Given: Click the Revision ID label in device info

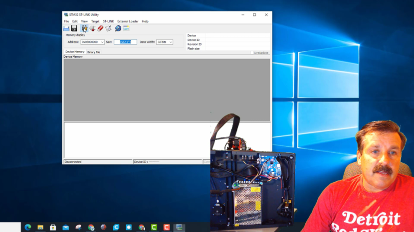Looking at the screenshot, I should 195,44.
